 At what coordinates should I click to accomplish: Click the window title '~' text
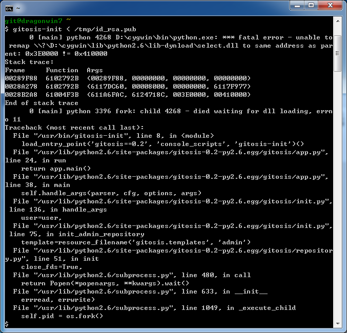[18, 9]
